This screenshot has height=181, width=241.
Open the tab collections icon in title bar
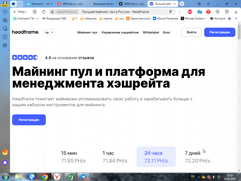coord(199,4)
